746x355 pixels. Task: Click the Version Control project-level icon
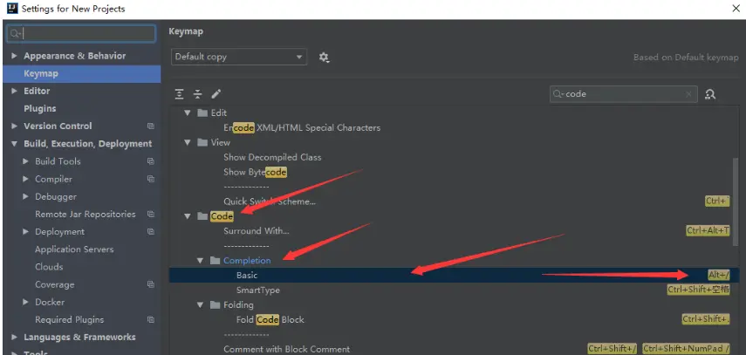(151, 126)
